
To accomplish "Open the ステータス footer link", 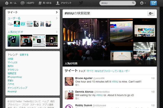I will 35,105.
